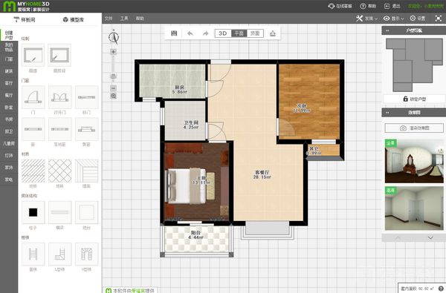
Task: Open dining room (餐厅) sidebar category
Action: coord(9,95)
